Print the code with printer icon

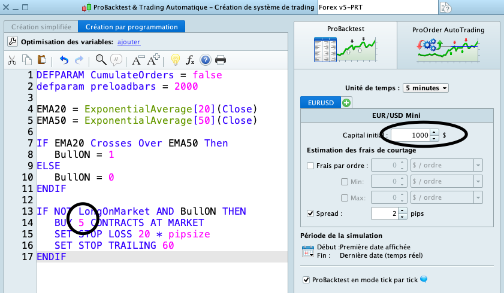[x=221, y=60]
